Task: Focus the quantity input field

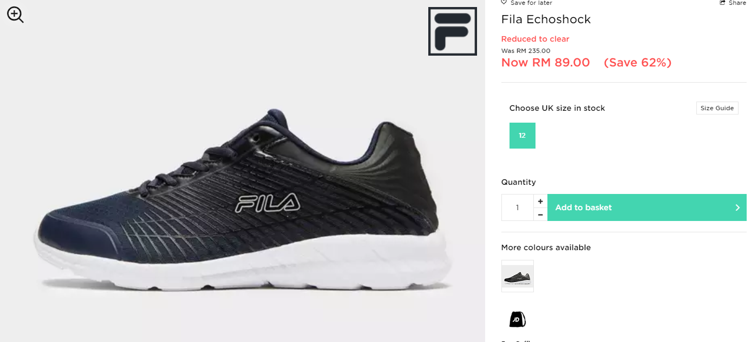Action: [x=518, y=207]
